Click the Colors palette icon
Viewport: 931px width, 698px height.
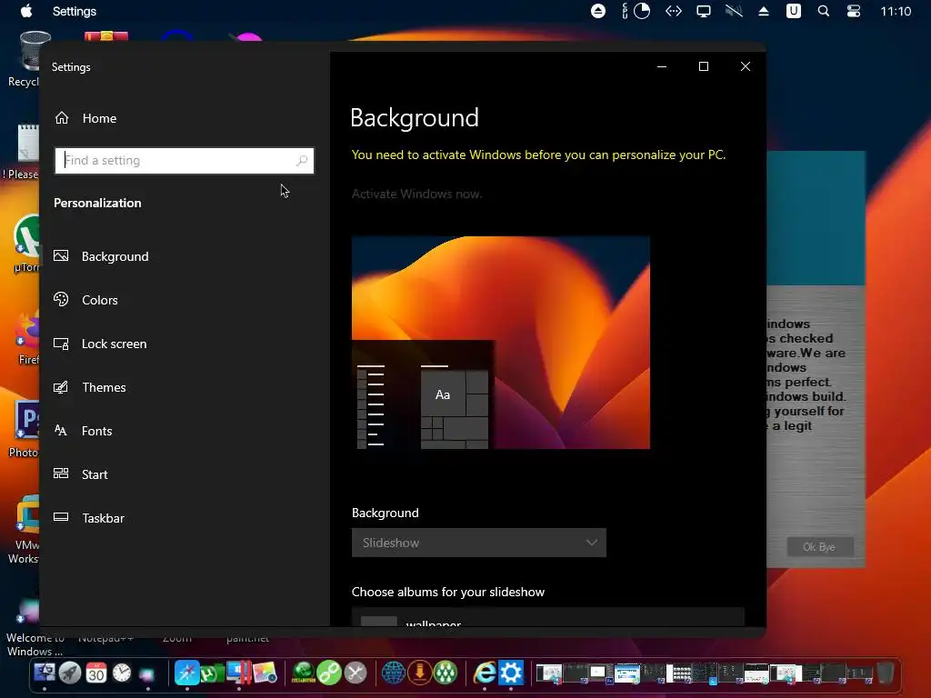[61, 299]
